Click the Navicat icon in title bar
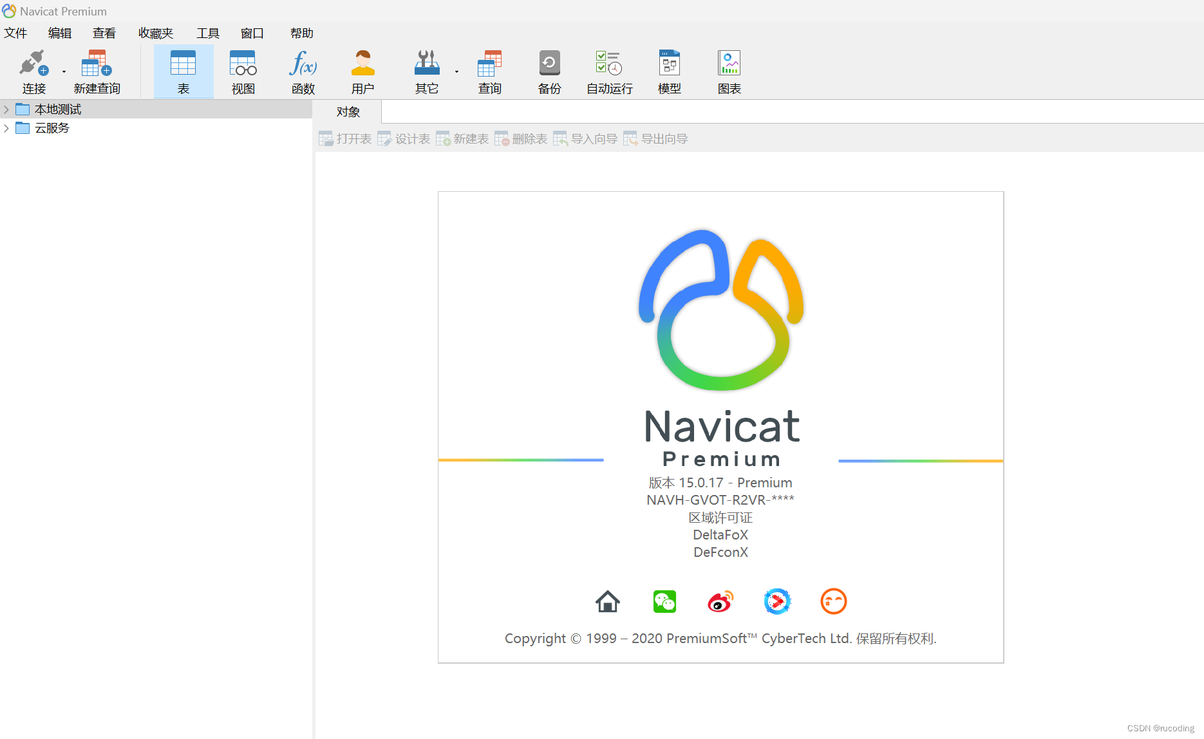1204x739 pixels. (9, 11)
